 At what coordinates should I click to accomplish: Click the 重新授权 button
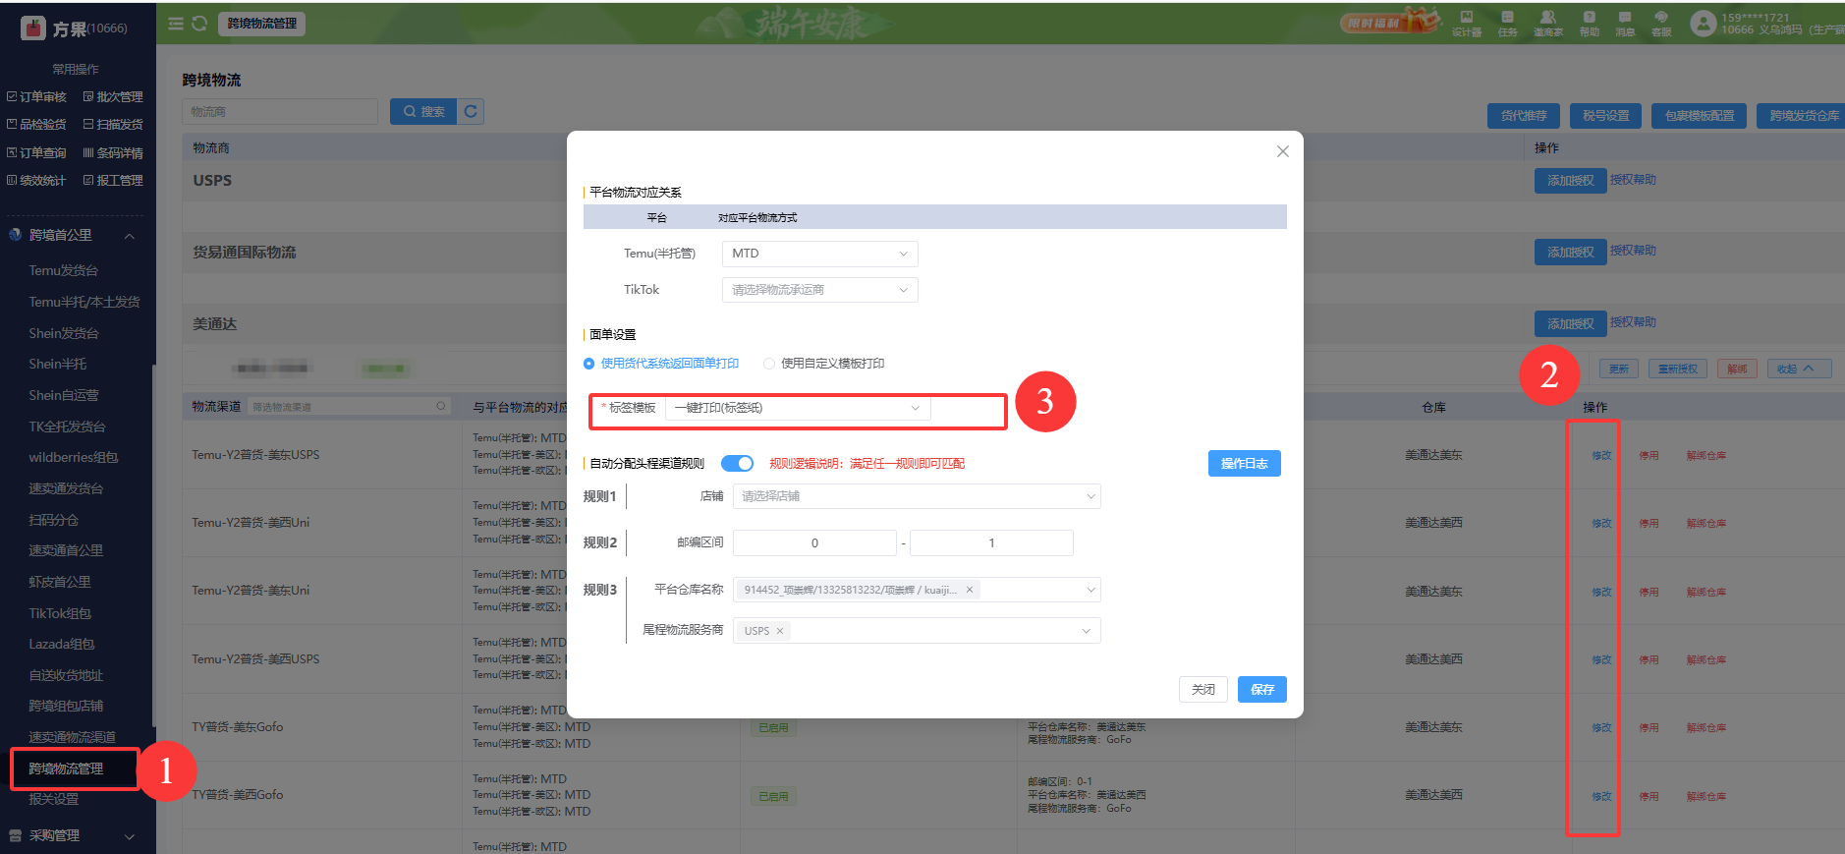(1678, 369)
